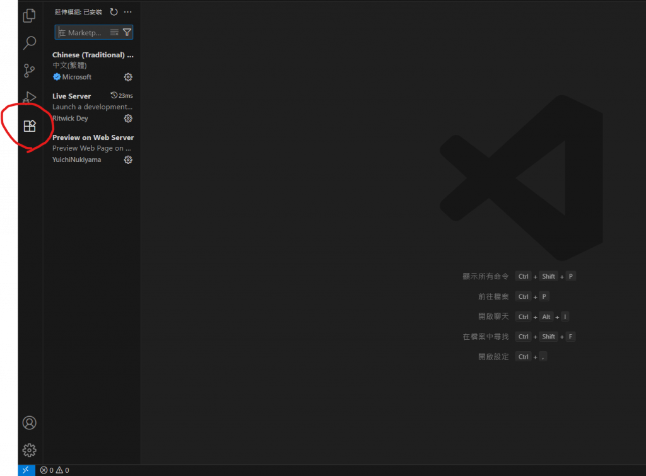Click the 前往檔案 shortcut label
646x476 pixels.
point(493,296)
